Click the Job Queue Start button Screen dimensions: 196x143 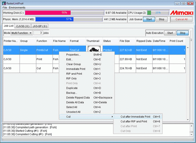coord(149,19)
